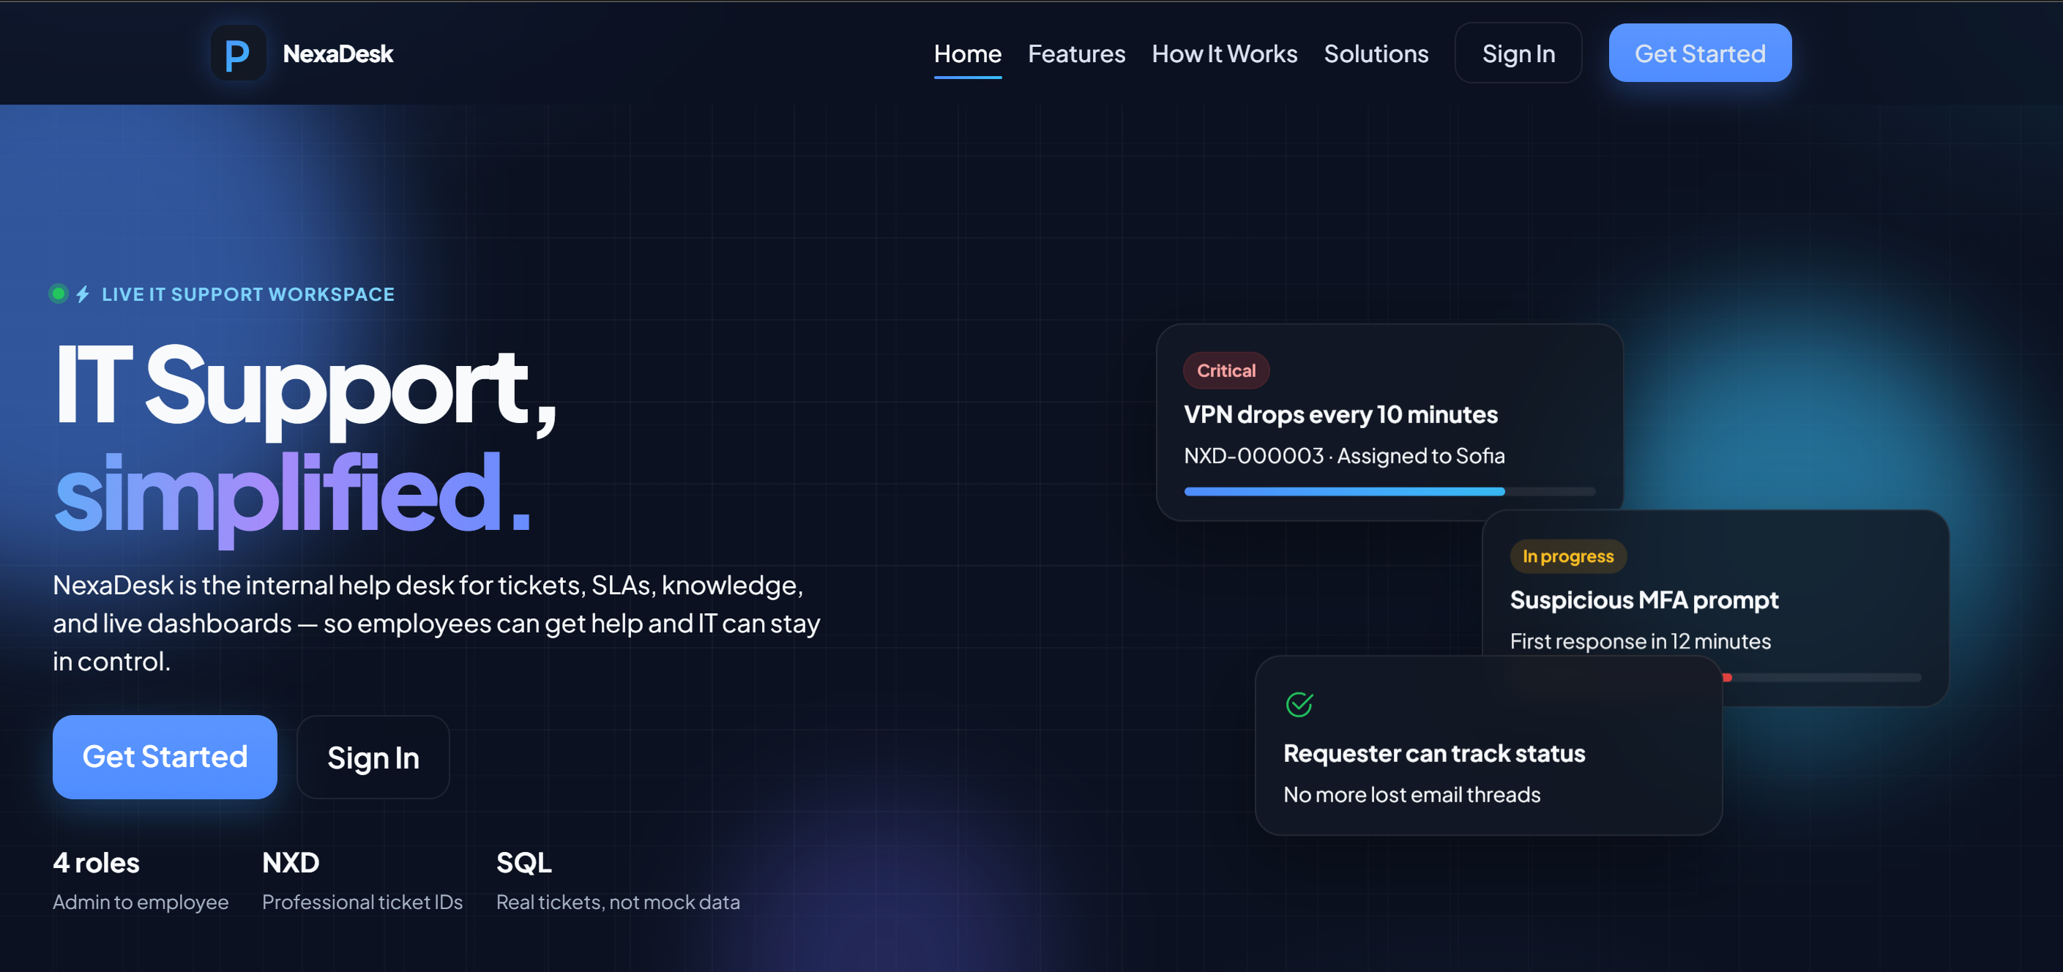Click Sign In below hero text
This screenshot has width=2063, height=972.
[373, 757]
